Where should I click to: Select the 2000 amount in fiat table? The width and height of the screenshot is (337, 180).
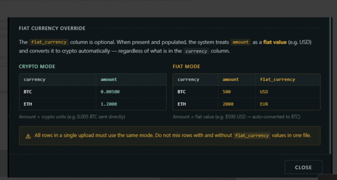(237, 104)
